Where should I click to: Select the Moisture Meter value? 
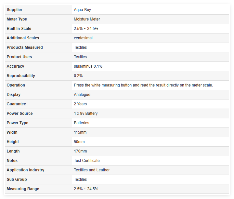point(87,19)
